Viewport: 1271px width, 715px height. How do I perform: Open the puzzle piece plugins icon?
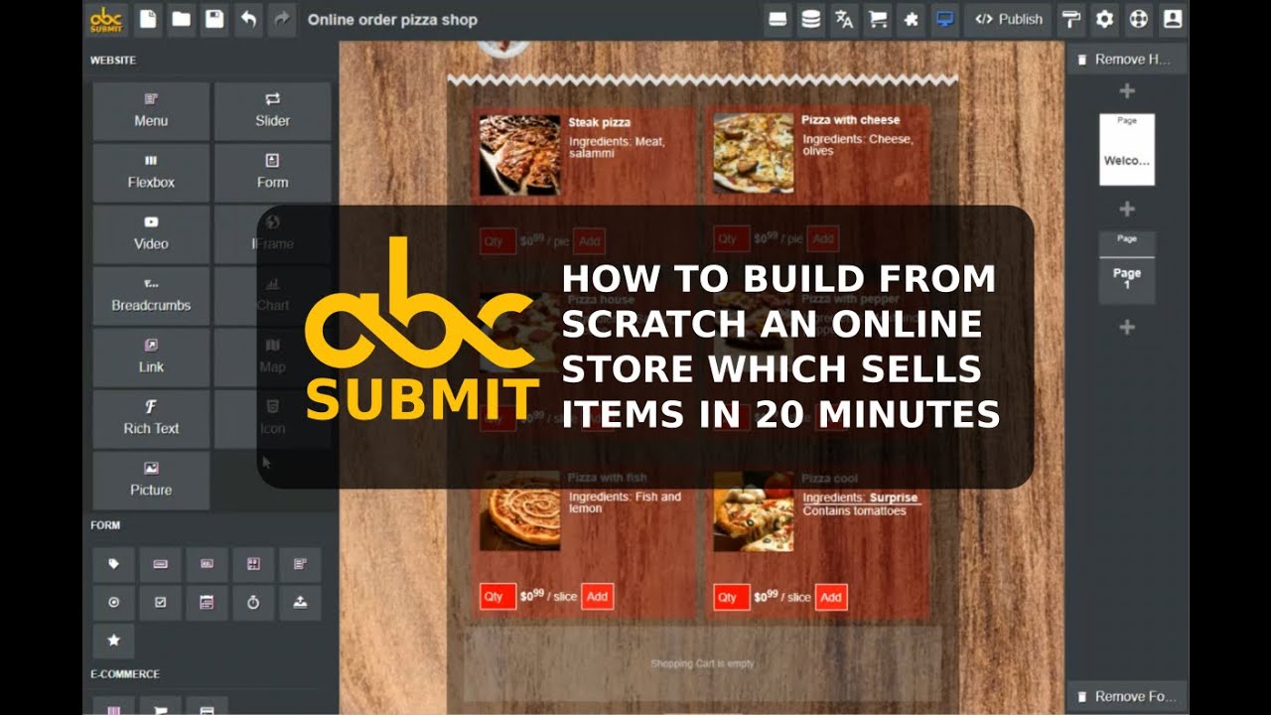click(x=911, y=20)
